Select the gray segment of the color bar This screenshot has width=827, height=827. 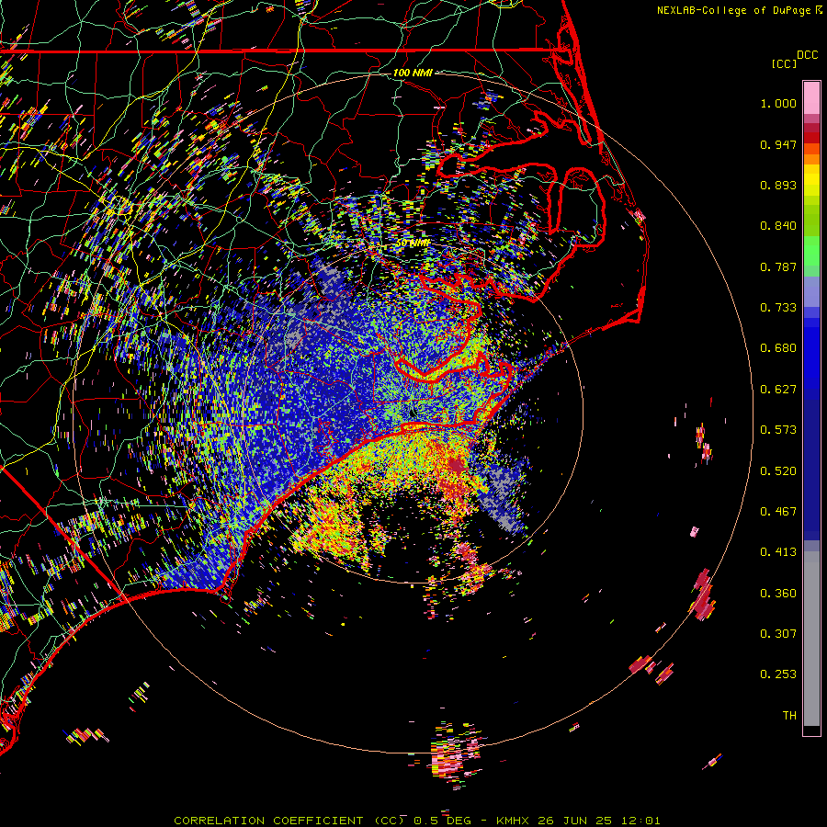pos(811,639)
